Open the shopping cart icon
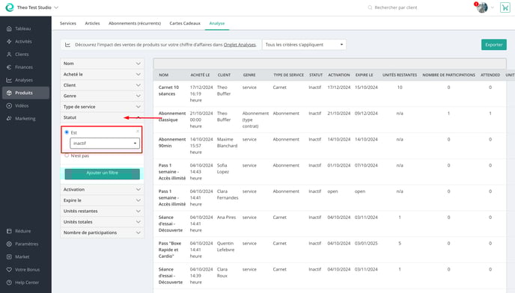 coord(505,7)
